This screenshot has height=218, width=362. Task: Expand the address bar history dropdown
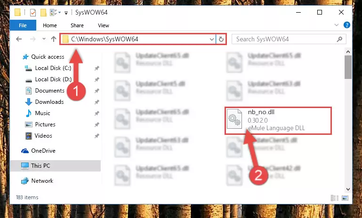[x=211, y=39]
